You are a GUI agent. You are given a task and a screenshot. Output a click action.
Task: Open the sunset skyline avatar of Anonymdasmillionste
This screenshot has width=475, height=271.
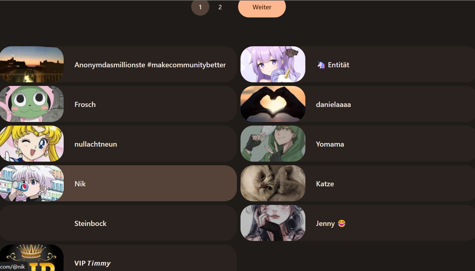(32, 64)
